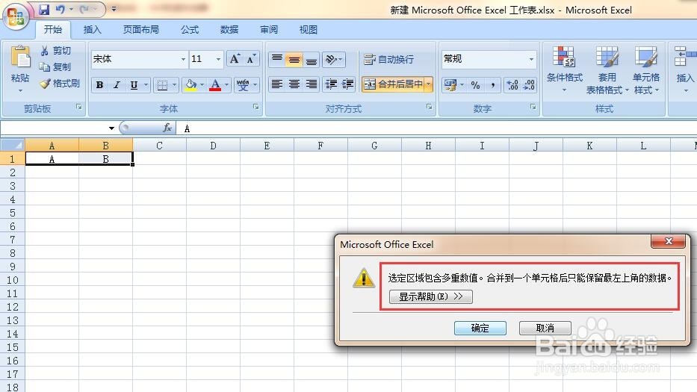This screenshot has height=392, width=697.
Task: Expand fill color palette arrow
Action: (x=202, y=85)
